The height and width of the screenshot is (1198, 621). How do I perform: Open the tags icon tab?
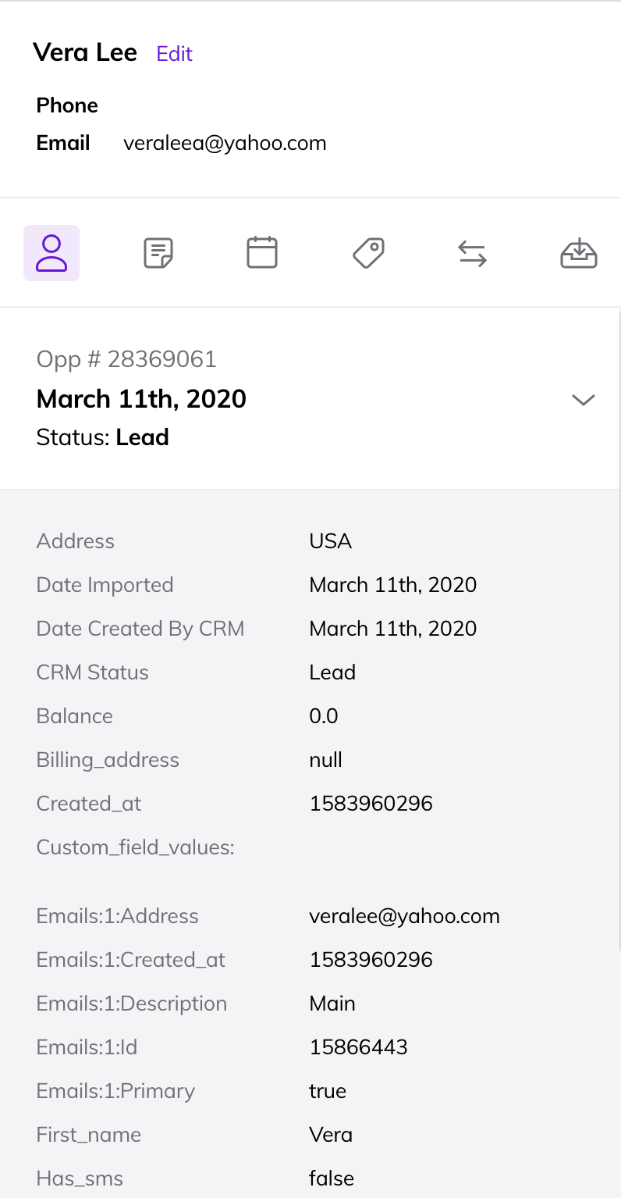(x=368, y=253)
